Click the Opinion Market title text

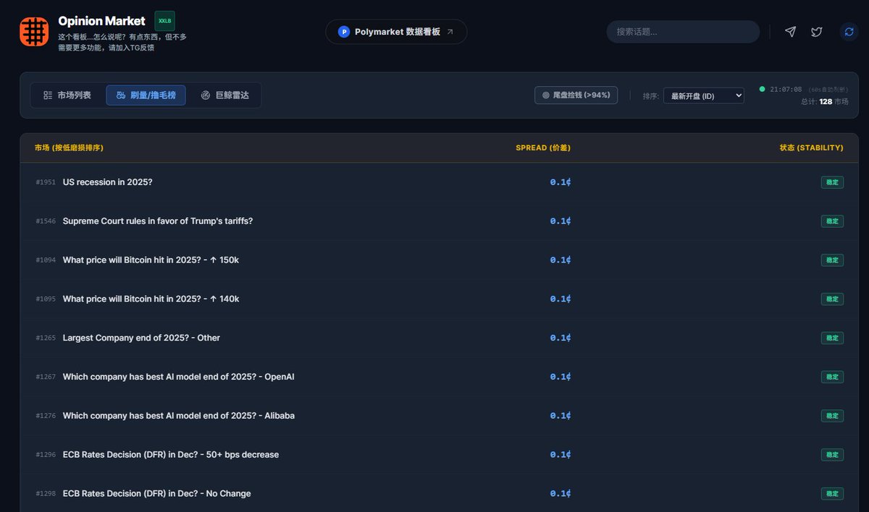point(102,21)
